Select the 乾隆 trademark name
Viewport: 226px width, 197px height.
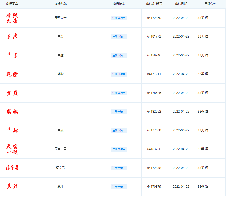click(60, 74)
